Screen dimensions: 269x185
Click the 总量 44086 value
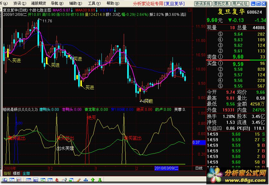click(x=259, y=28)
